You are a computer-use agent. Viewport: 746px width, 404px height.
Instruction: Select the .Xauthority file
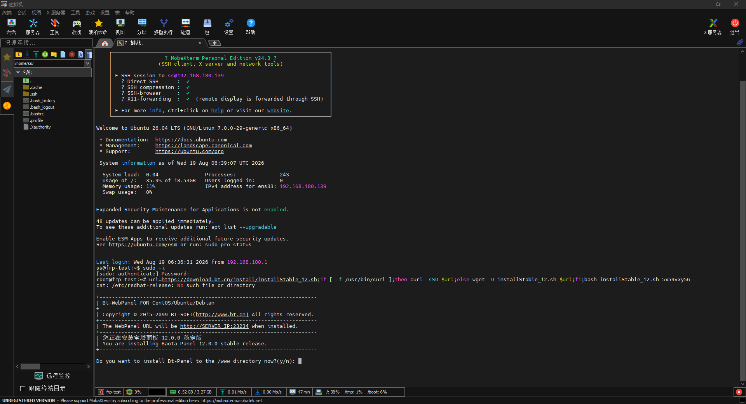pyautogui.click(x=37, y=127)
